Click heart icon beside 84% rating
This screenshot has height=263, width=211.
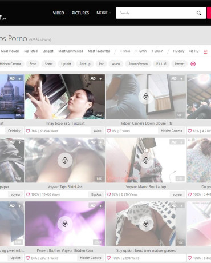28,258
